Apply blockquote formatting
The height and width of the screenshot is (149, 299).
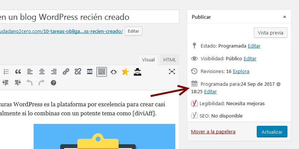click(18, 72)
